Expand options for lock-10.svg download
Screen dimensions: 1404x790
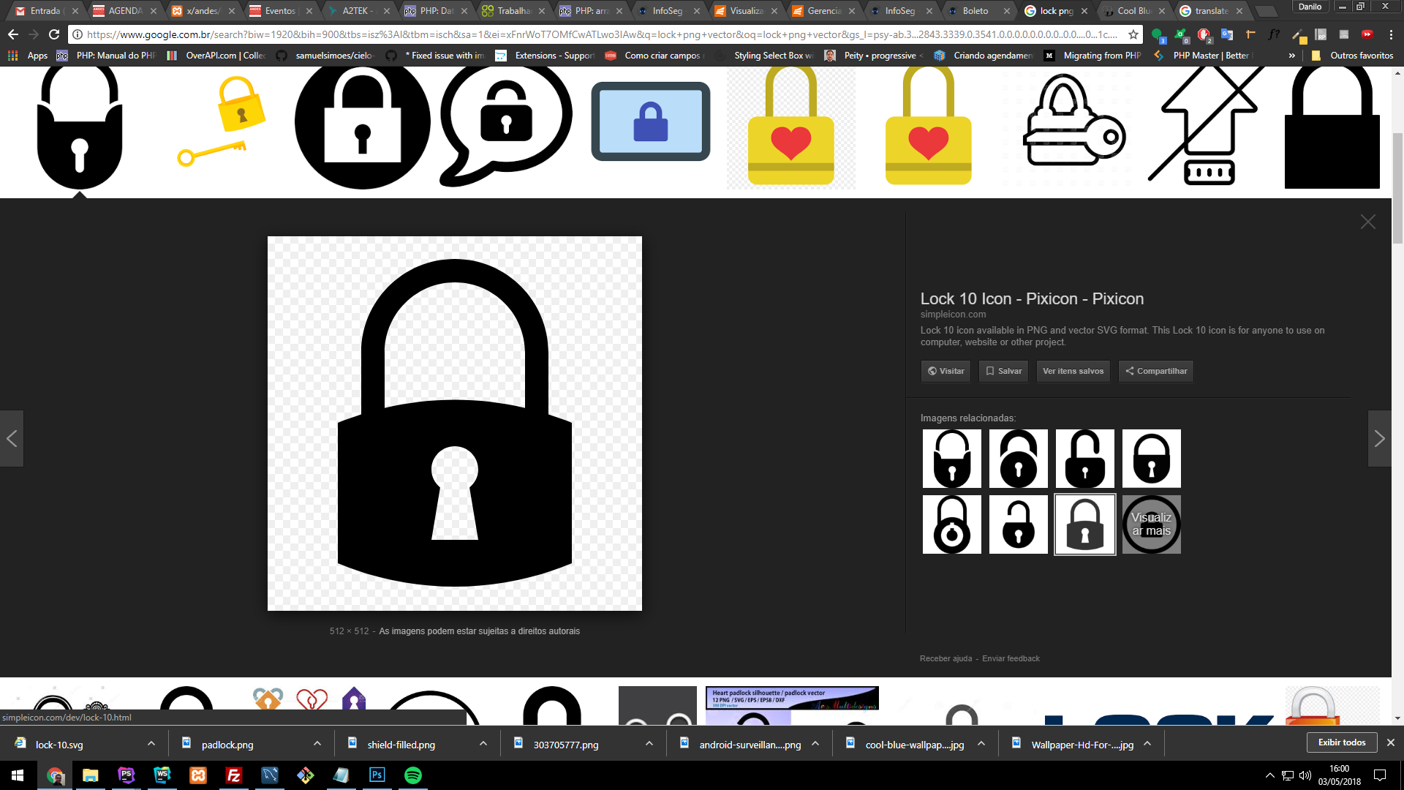[x=151, y=744]
